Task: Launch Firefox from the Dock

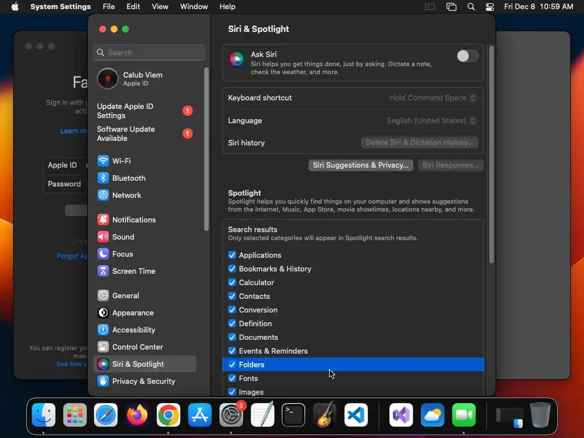Action: (137, 415)
